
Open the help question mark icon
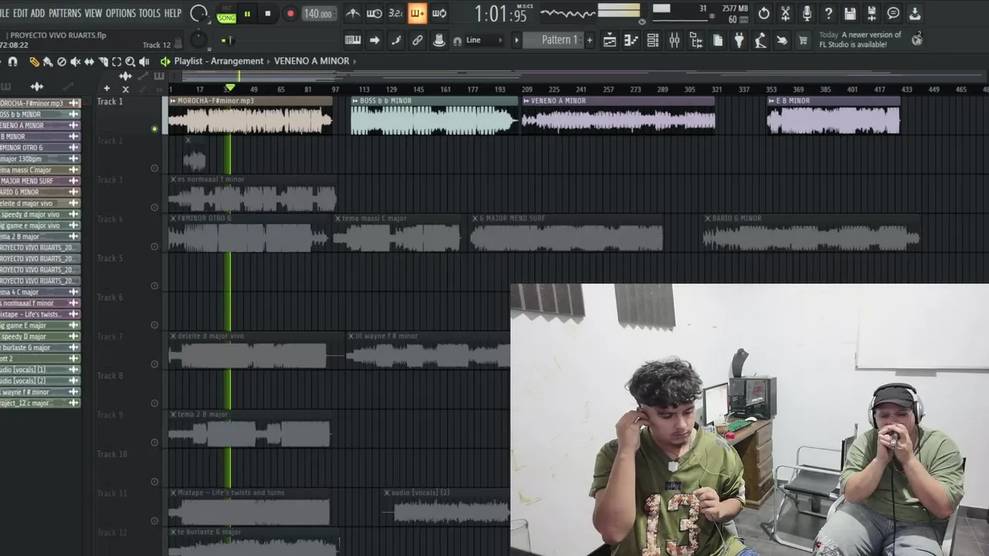pos(829,13)
